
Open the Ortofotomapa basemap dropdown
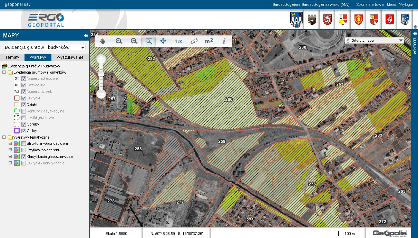374,40
